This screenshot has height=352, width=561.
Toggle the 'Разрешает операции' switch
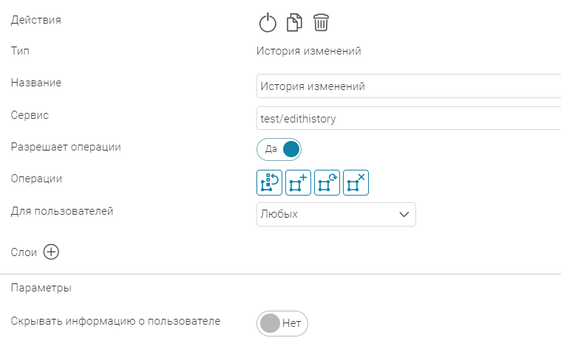279,149
